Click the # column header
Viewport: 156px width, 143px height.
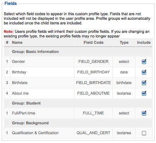(x=7, y=43)
